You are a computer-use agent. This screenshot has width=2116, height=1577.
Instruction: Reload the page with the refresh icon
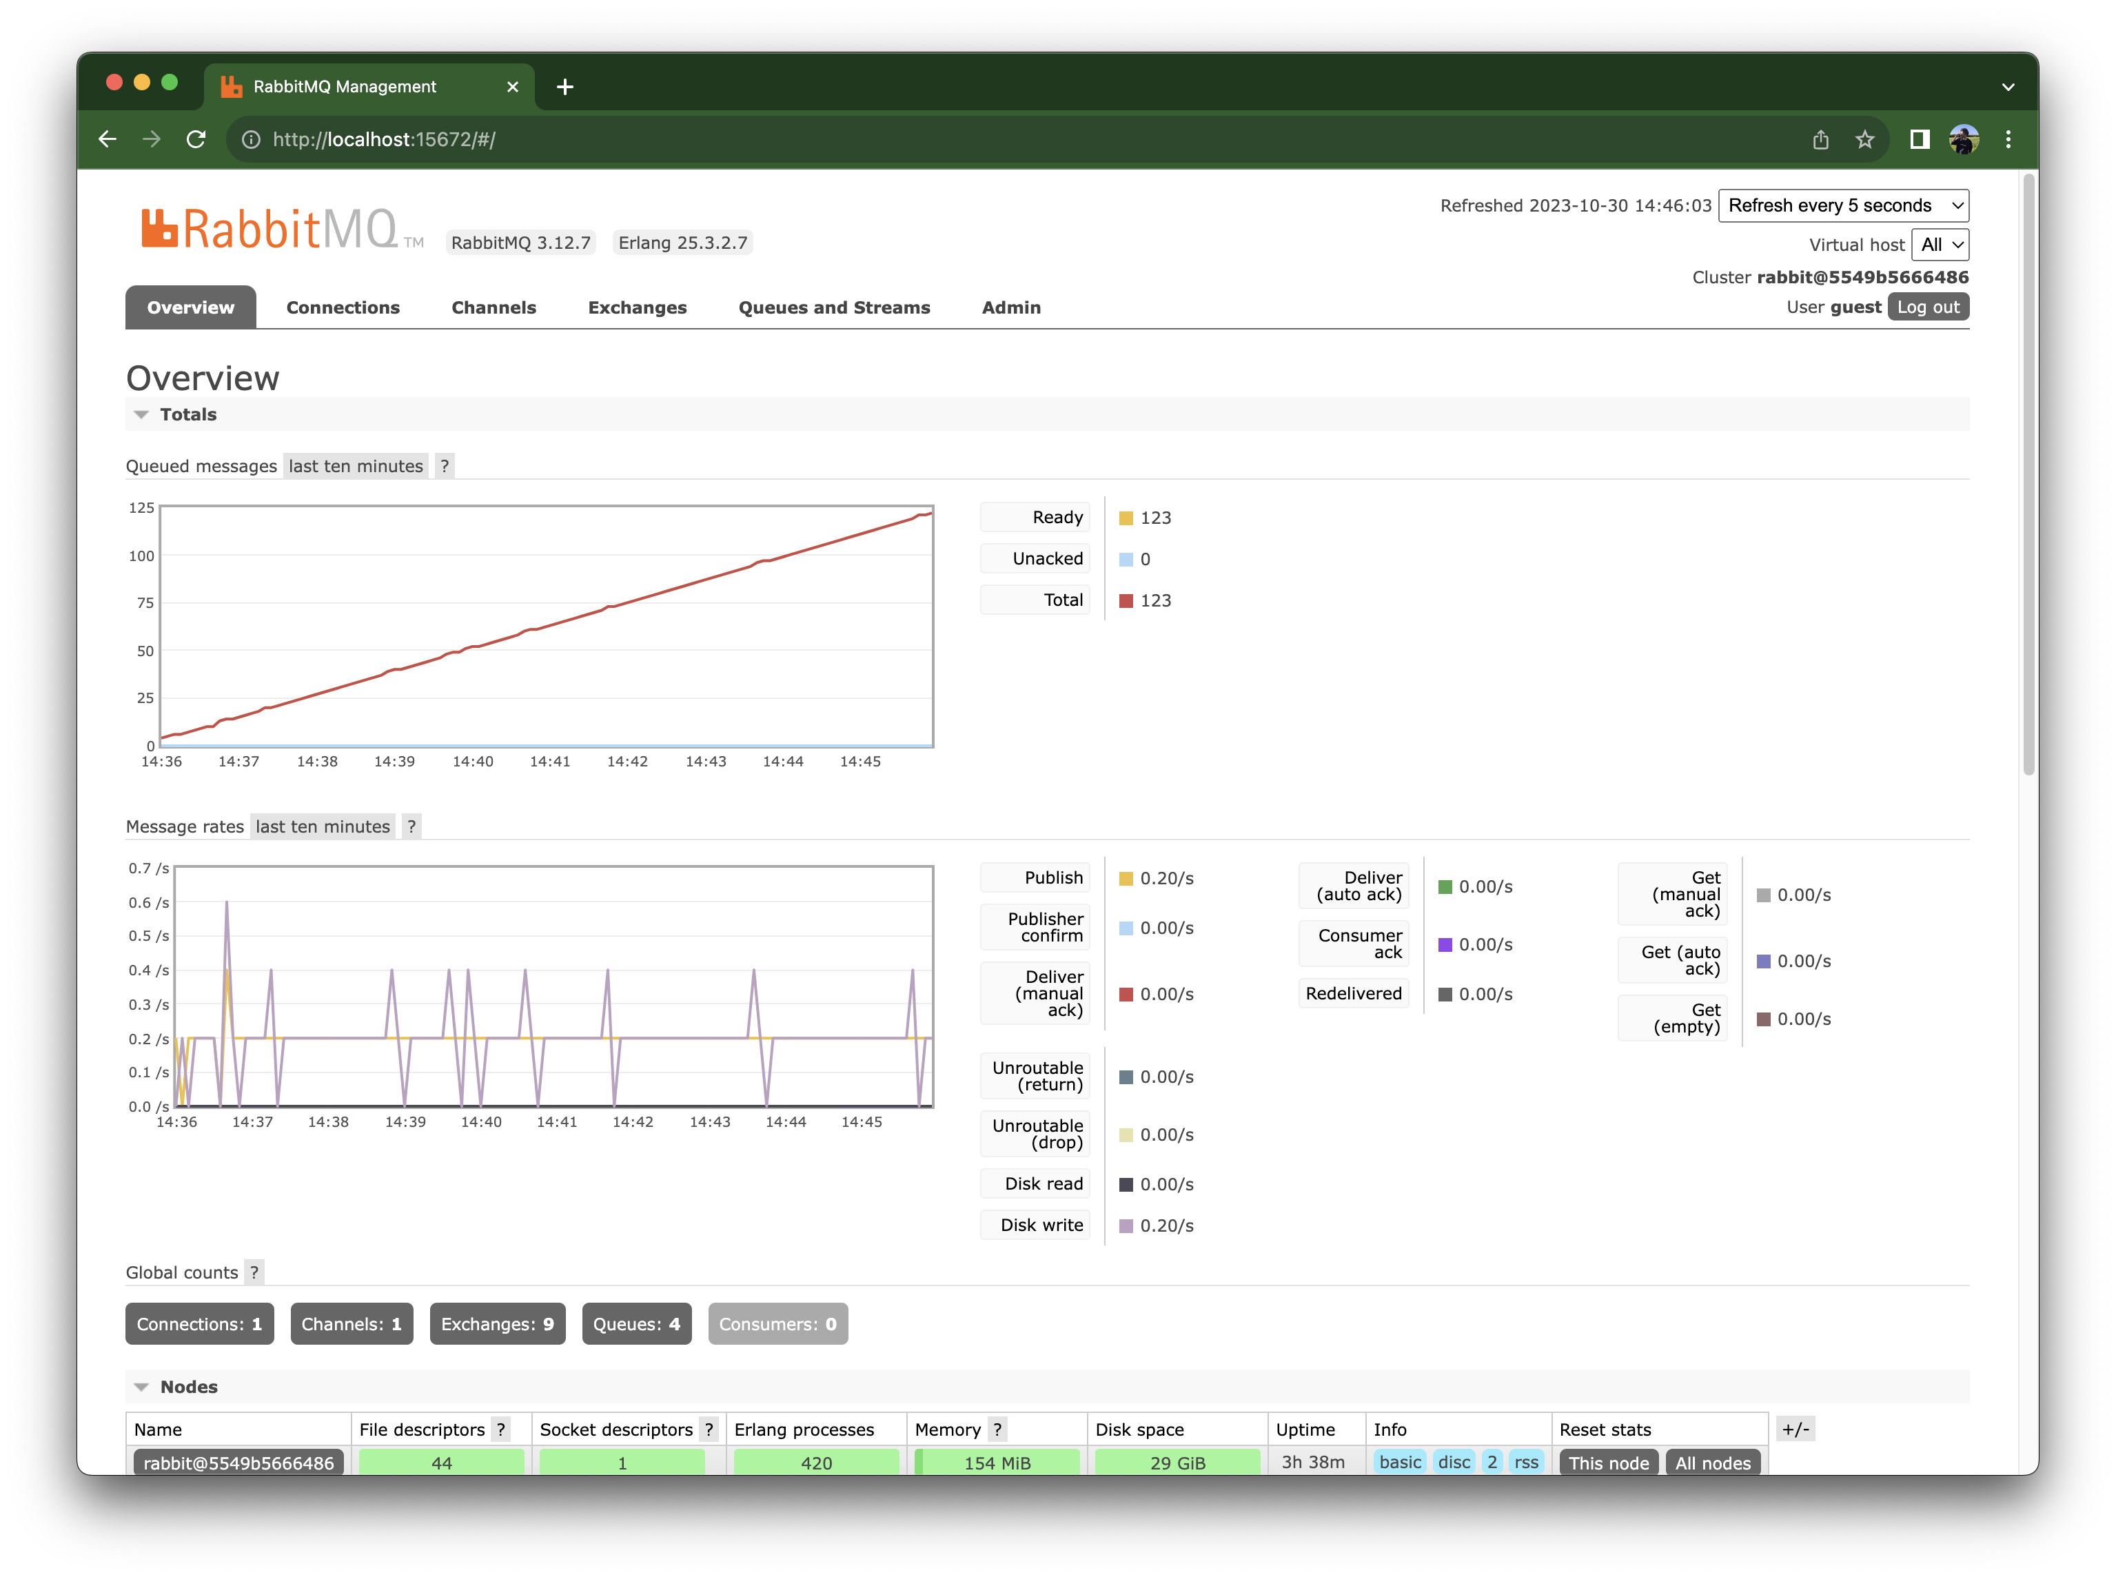click(x=196, y=139)
